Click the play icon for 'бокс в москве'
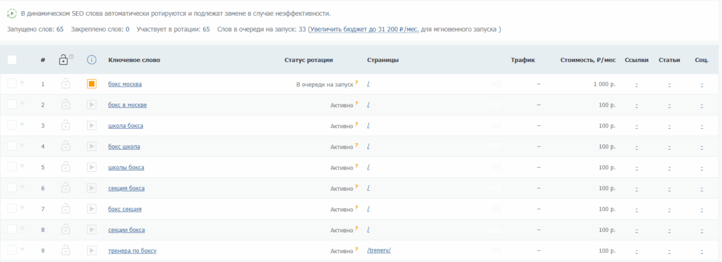The image size is (722, 262). point(91,105)
